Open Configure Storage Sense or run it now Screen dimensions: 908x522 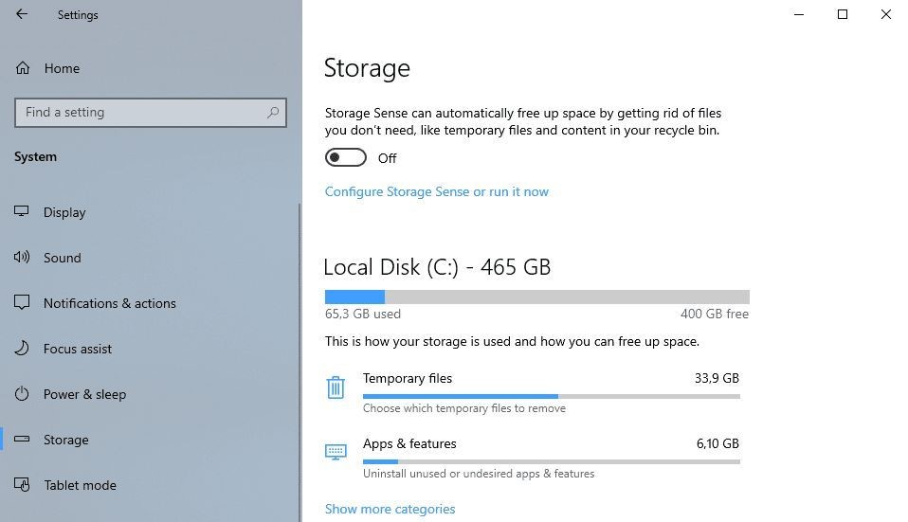(437, 191)
